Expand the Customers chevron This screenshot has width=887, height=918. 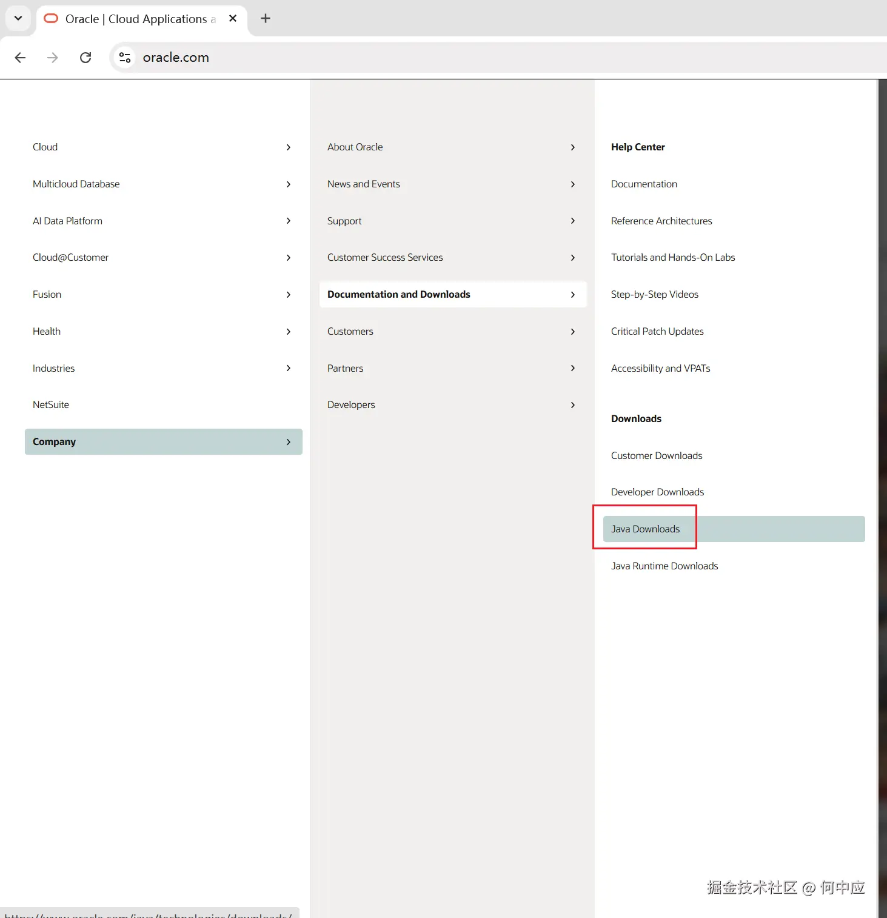(573, 332)
